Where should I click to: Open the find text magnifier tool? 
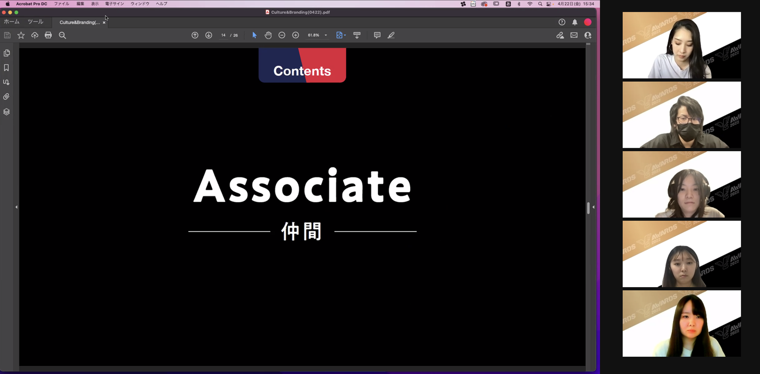click(x=62, y=35)
